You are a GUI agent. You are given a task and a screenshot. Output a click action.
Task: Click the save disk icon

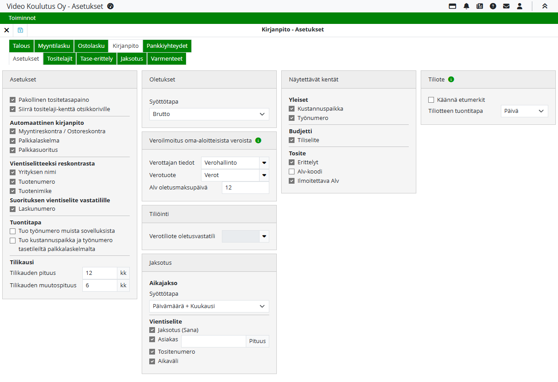pos(20,30)
